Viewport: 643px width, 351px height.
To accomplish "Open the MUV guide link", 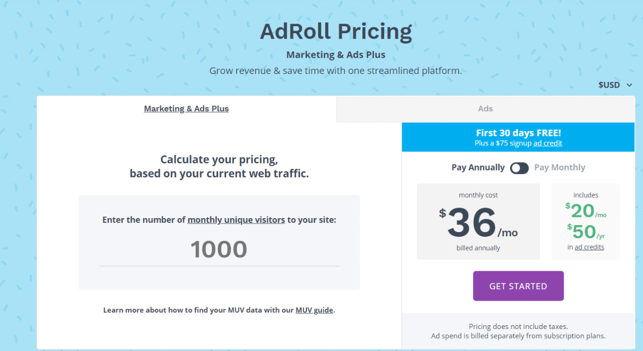I will click(x=315, y=310).
